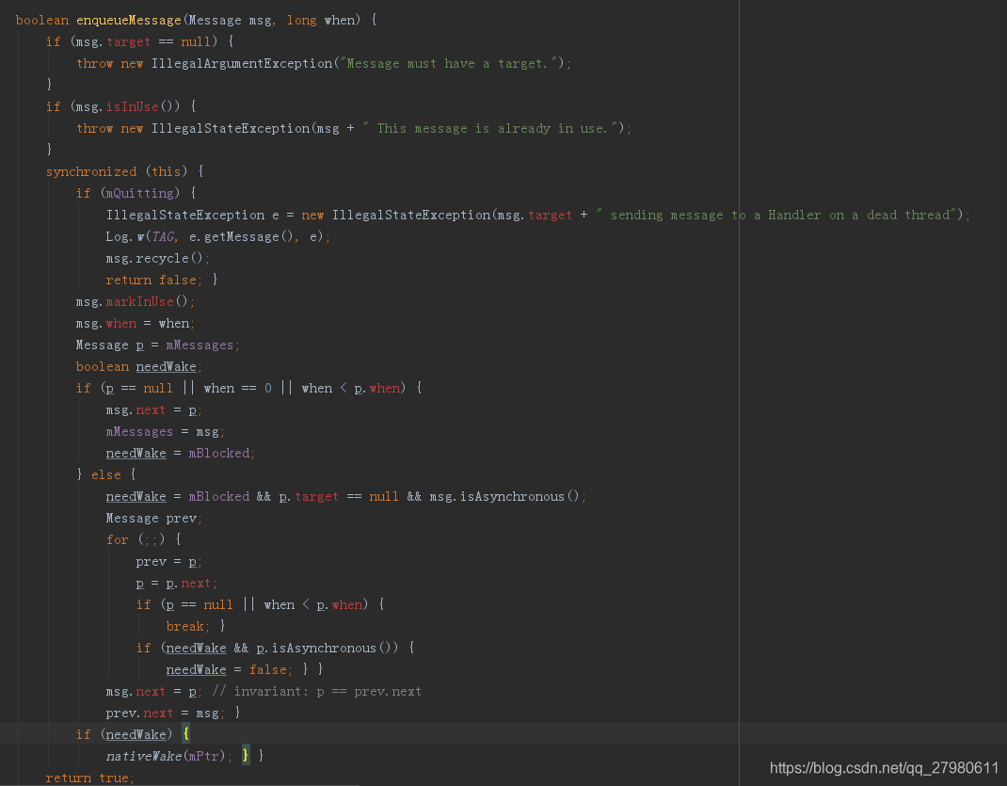Image resolution: width=1007 pixels, height=786 pixels.
Task: Click the 'boolean needWake;' declaration
Action: click(x=138, y=367)
